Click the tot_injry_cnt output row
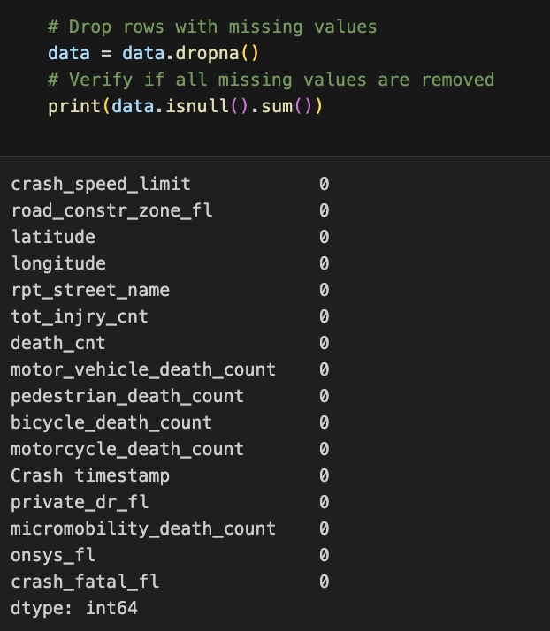Screen dimensions: 550x631 click(x=171, y=316)
